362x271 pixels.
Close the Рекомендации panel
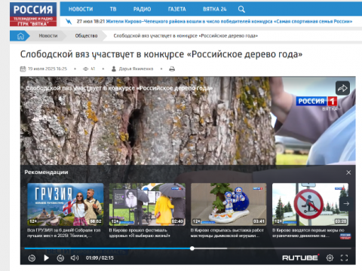click(x=348, y=172)
